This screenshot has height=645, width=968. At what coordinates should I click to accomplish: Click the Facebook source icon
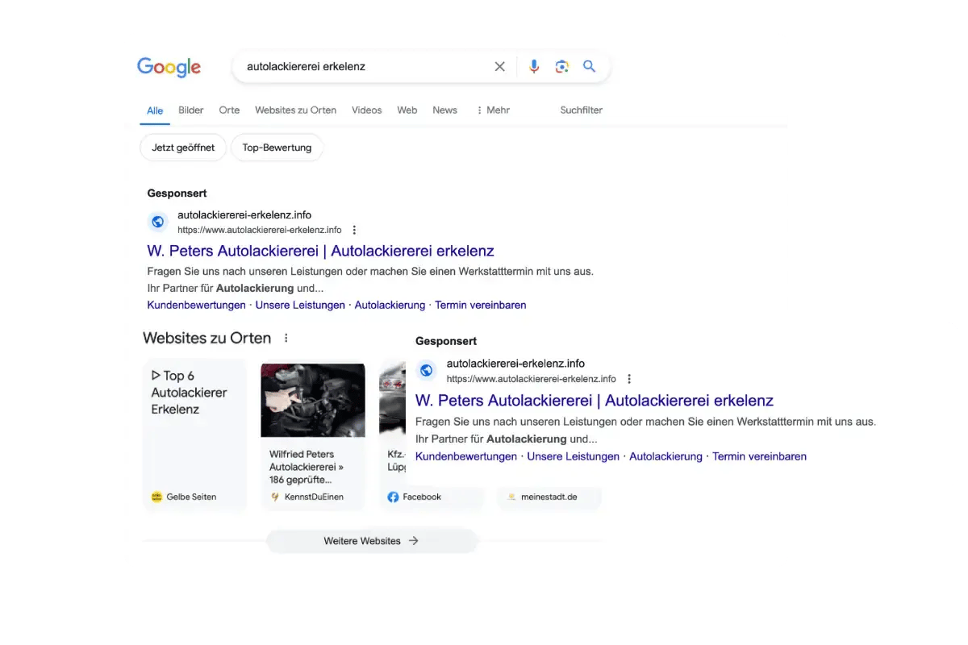coord(394,497)
